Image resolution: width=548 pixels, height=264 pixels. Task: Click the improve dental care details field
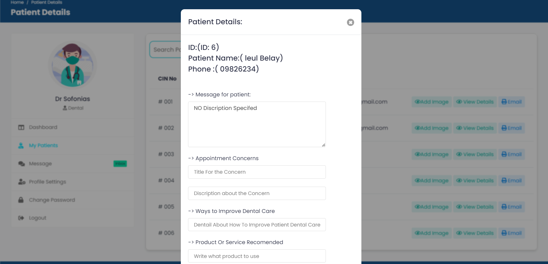[x=257, y=225]
